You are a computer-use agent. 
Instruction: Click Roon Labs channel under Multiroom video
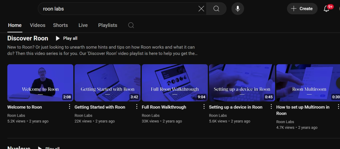tap(285, 122)
